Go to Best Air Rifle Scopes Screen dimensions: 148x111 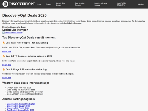(60, 4)
